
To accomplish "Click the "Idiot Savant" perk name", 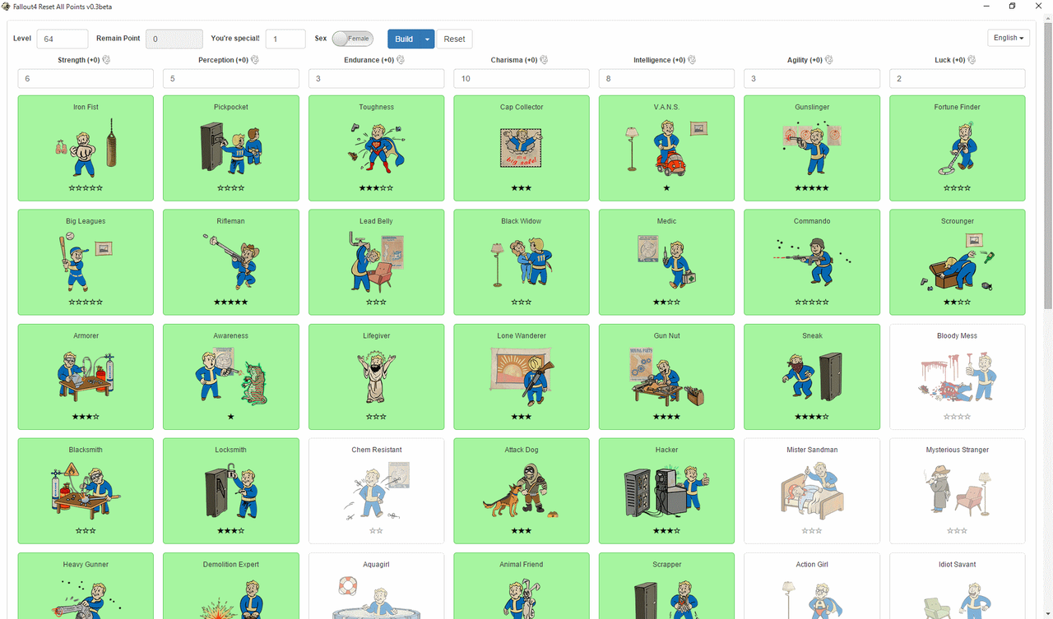I will pos(958,565).
